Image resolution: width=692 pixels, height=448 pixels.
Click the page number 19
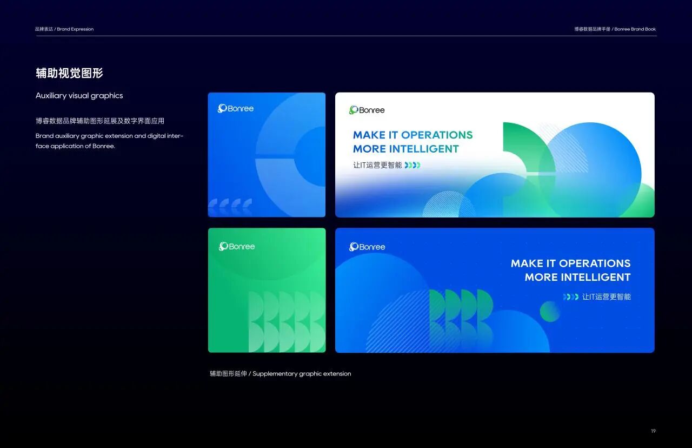coord(653,431)
